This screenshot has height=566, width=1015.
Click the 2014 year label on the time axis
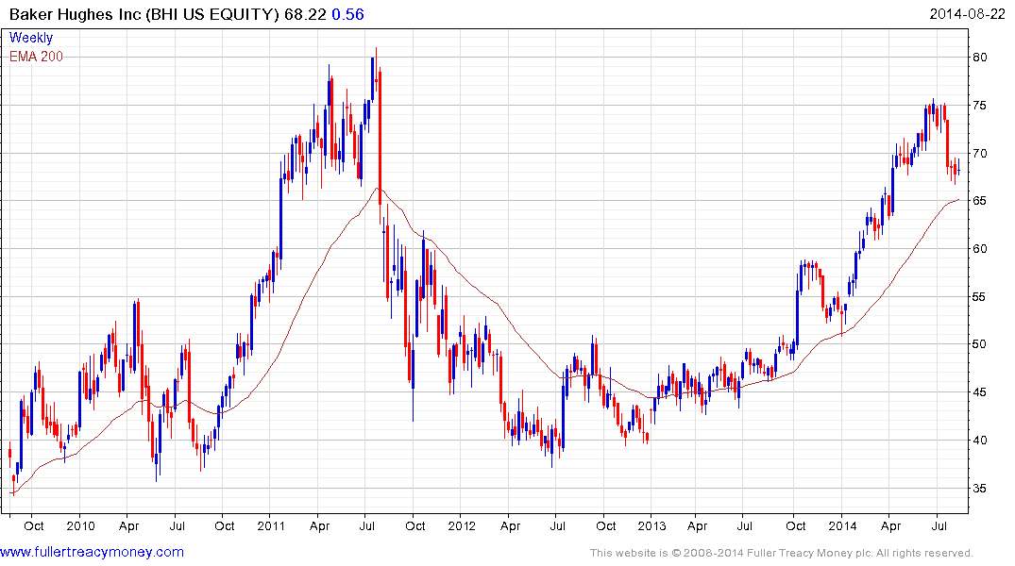842,525
